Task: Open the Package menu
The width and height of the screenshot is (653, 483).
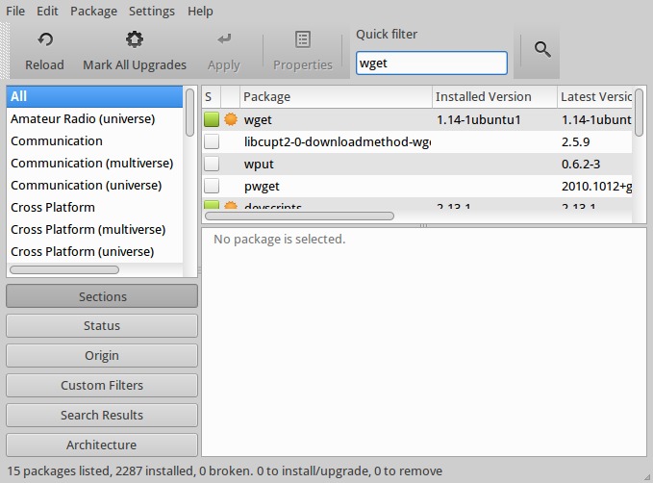Action: pyautogui.click(x=93, y=12)
